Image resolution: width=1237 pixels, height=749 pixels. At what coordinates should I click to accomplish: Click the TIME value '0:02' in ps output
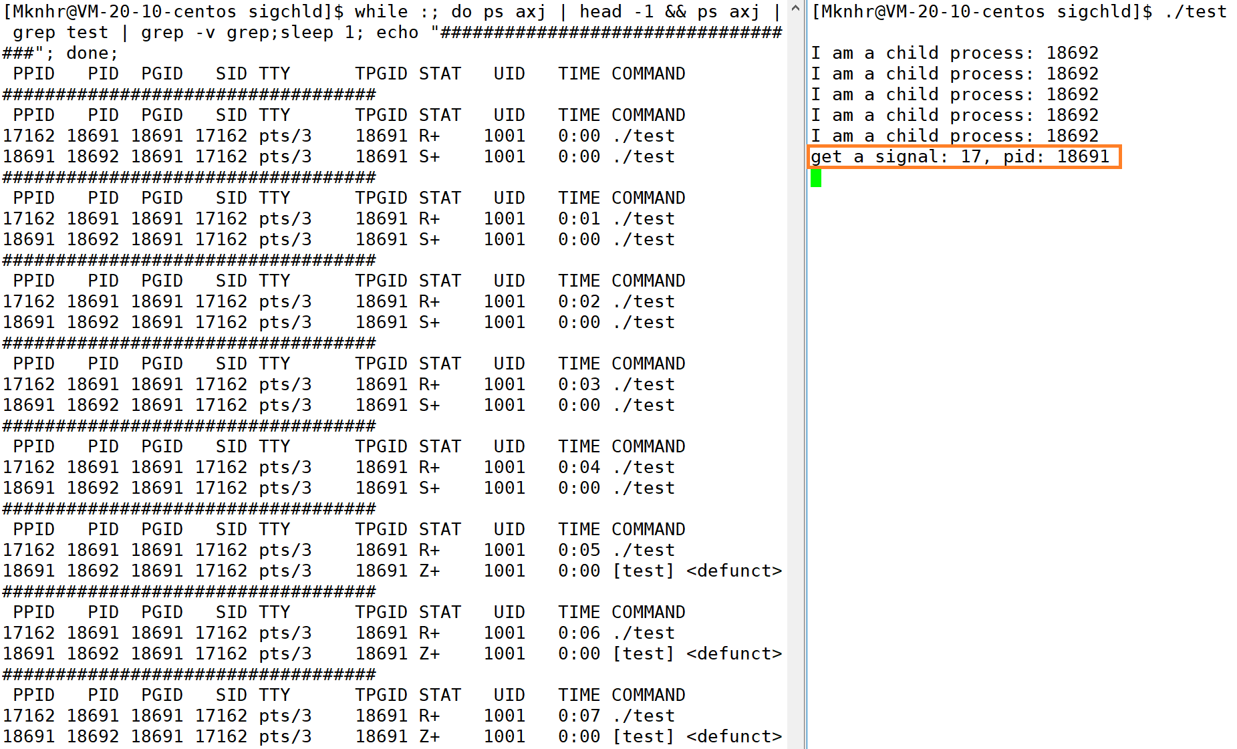click(x=579, y=302)
